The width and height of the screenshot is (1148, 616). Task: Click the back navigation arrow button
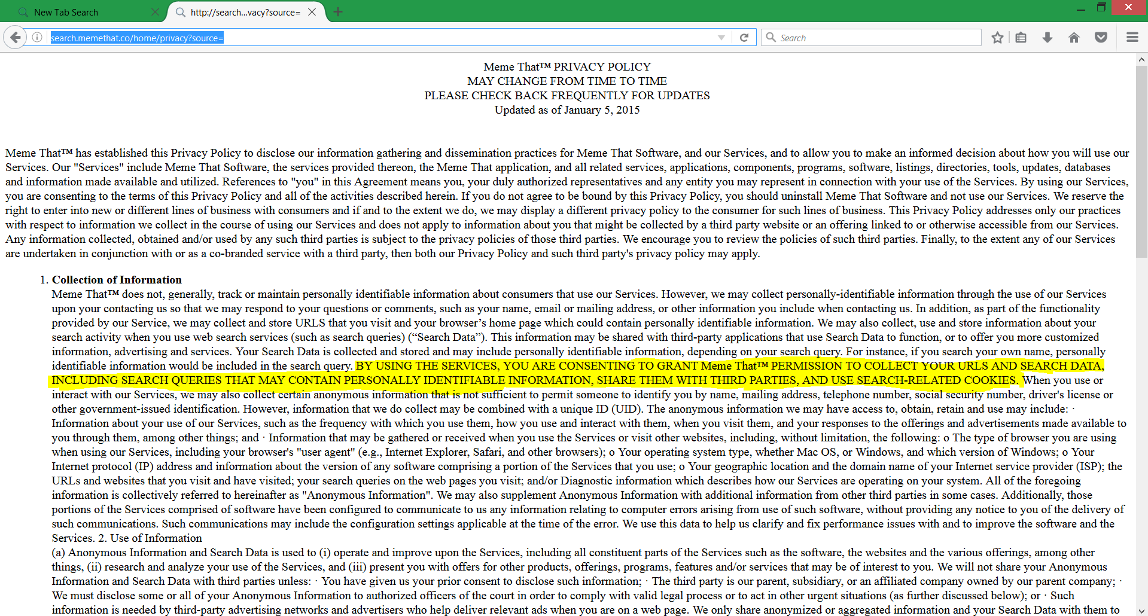pyautogui.click(x=16, y=38)
